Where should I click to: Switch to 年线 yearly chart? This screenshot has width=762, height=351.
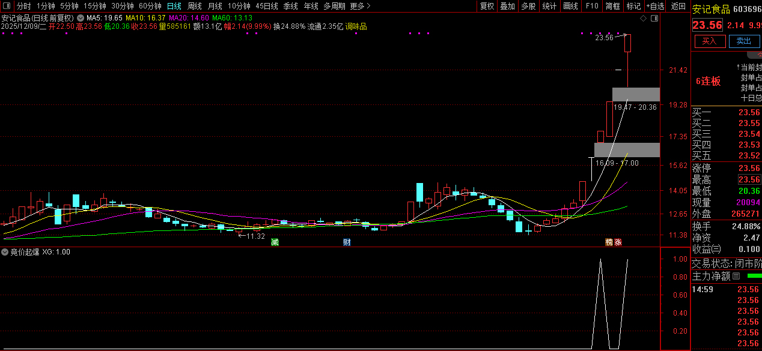[311, 6]
